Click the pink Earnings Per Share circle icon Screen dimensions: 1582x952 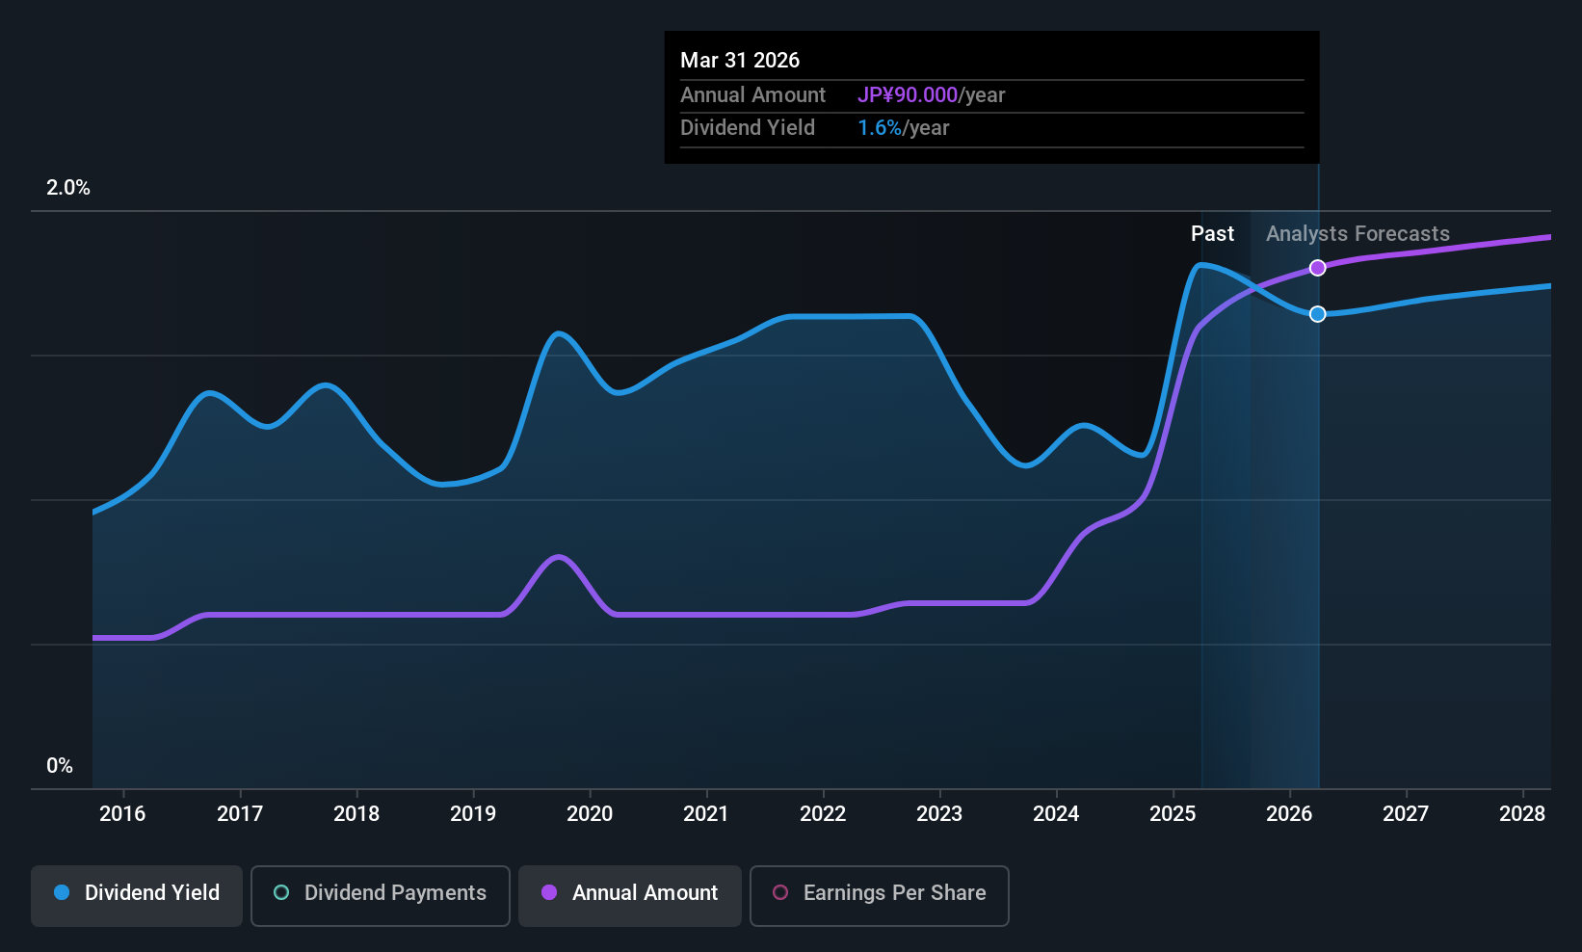click(x=780, y=892)
